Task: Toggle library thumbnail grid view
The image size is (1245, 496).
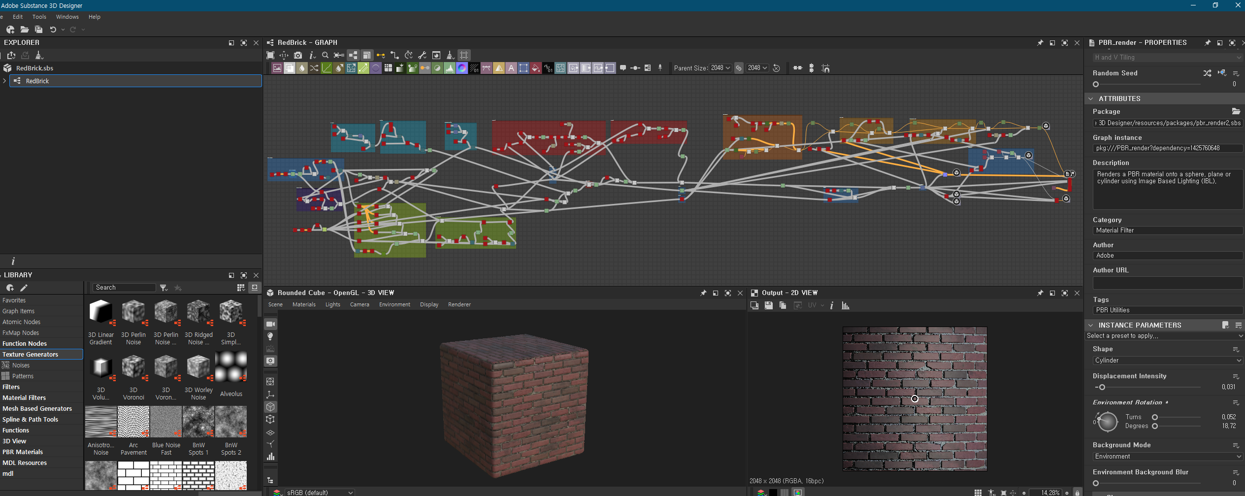Action: coord(241,288)
